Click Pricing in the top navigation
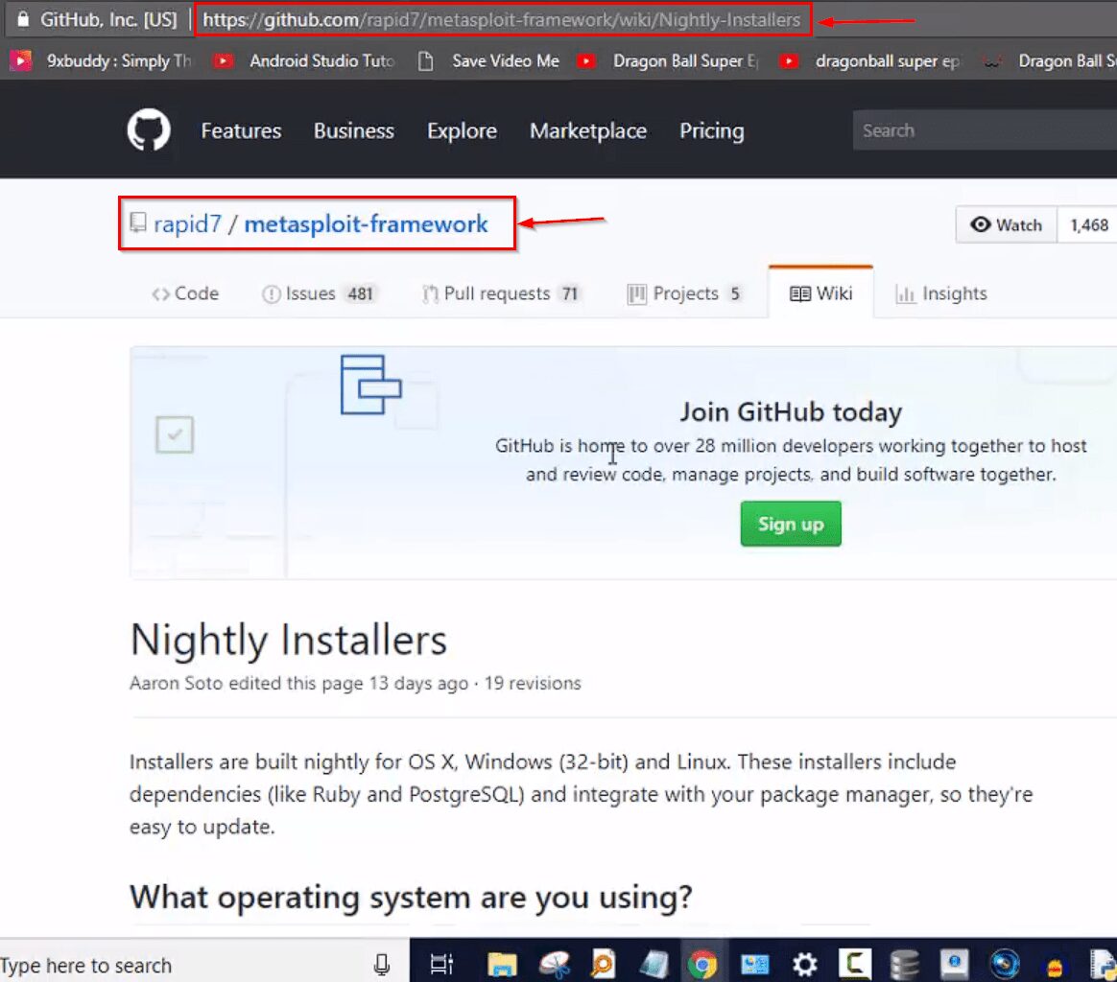 click(711, 130)
